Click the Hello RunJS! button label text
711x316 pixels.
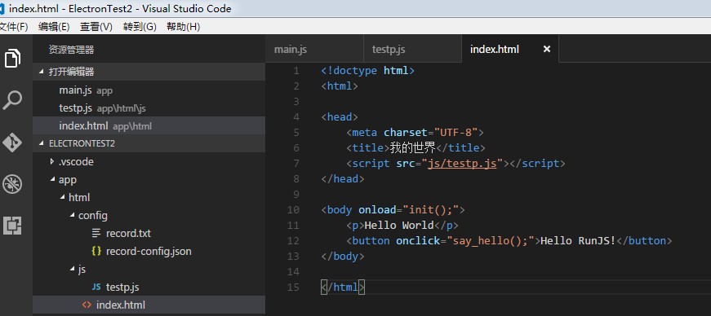point(578,240)
